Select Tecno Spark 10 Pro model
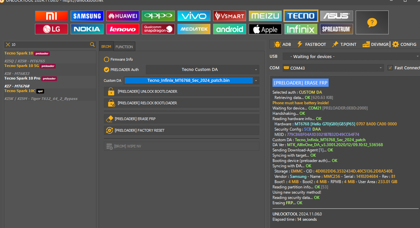This screenshot has height=228, width=420. [x=50, y=78]
